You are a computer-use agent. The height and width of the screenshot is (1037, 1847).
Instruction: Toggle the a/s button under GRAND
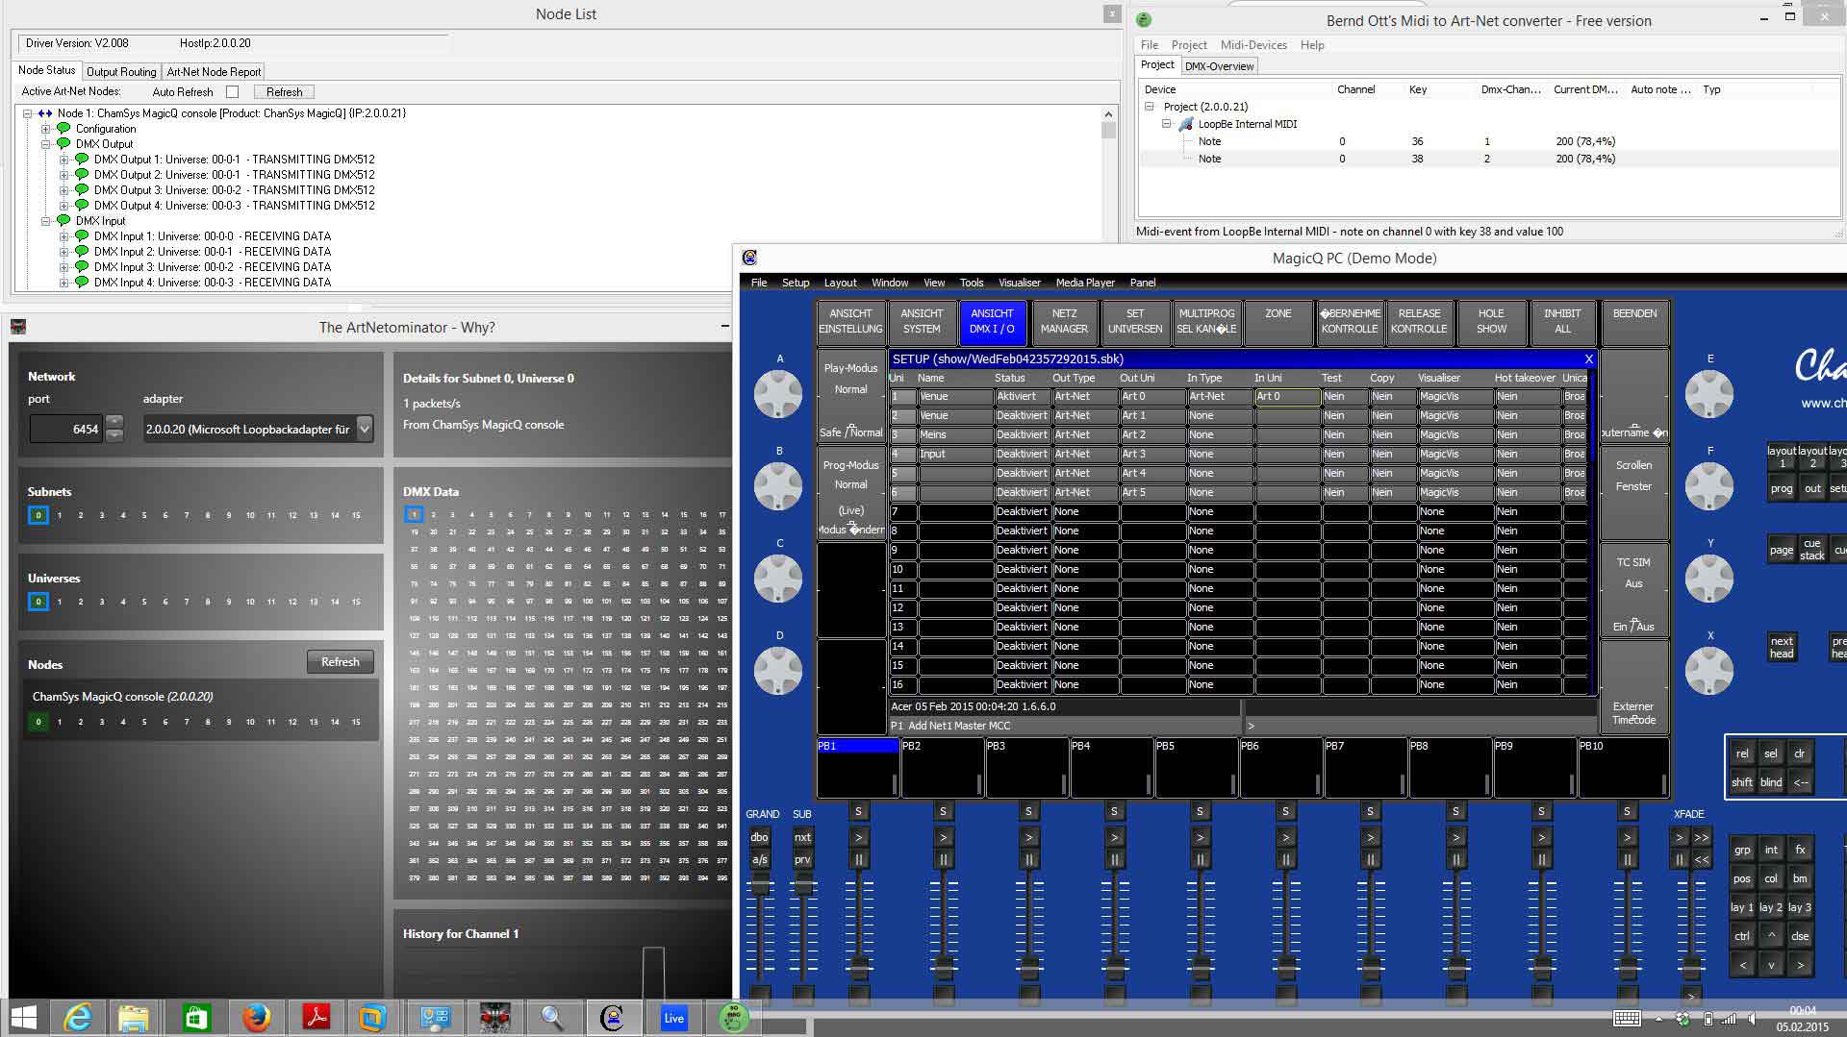click(760, 859)
